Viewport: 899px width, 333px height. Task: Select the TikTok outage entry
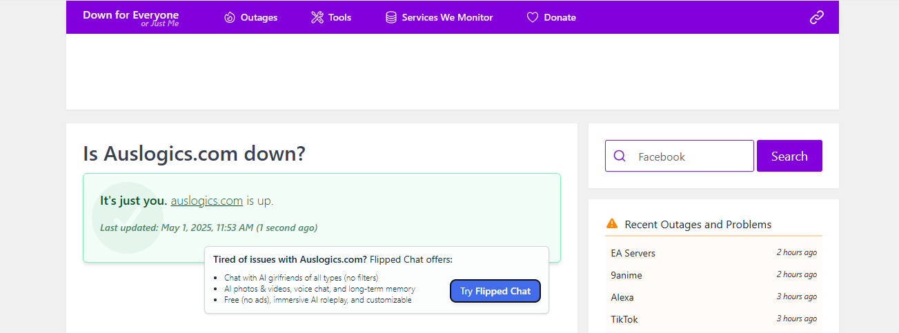coord(624,319)
